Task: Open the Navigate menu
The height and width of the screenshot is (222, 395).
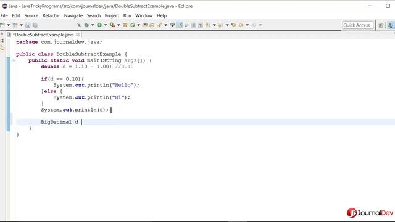Action: 73,15
